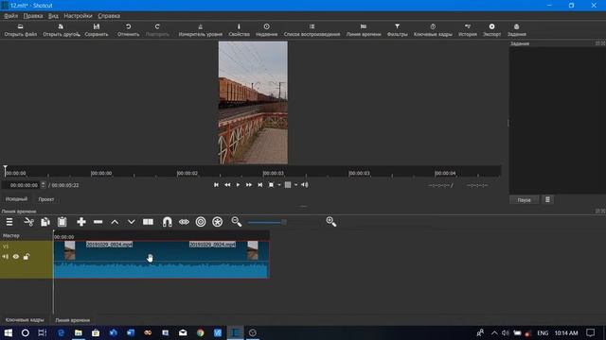Viewport: 606px width, 340px height.
Task: Lift clip with the up chevron icon
Action: [x=115, y=222]
